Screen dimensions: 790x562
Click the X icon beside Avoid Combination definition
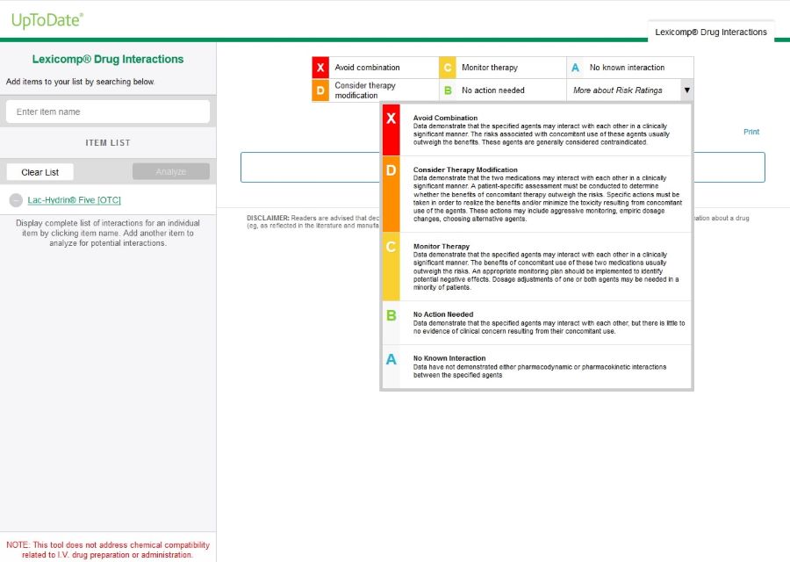[390, 117]
